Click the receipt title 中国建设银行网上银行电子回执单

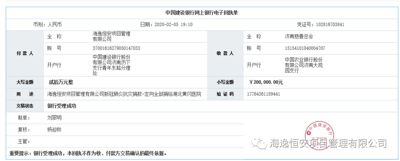[x=201, y=13]
